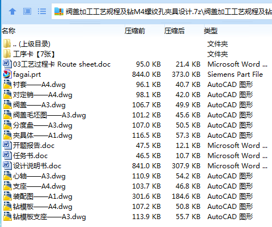
Task: Select DWG icon of 衬套——A4.dwg
Action: [7, 84]
